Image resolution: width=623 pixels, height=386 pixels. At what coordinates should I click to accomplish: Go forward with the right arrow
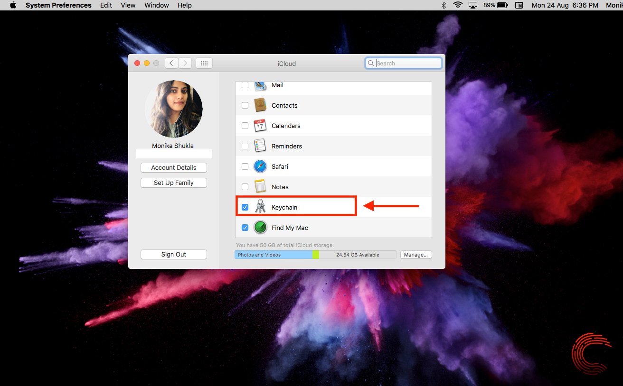[x=185, y=63]
